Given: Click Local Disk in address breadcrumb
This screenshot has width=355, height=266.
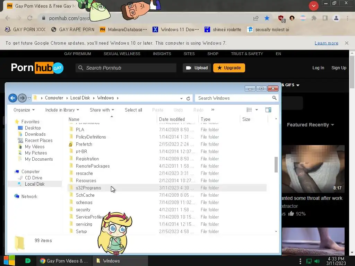Looking at the screenshot, I should tap(80, 98).
